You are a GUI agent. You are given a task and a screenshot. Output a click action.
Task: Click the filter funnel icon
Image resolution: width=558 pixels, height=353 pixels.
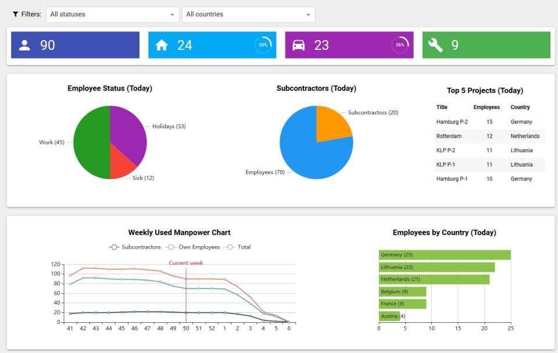pos(15,14)
